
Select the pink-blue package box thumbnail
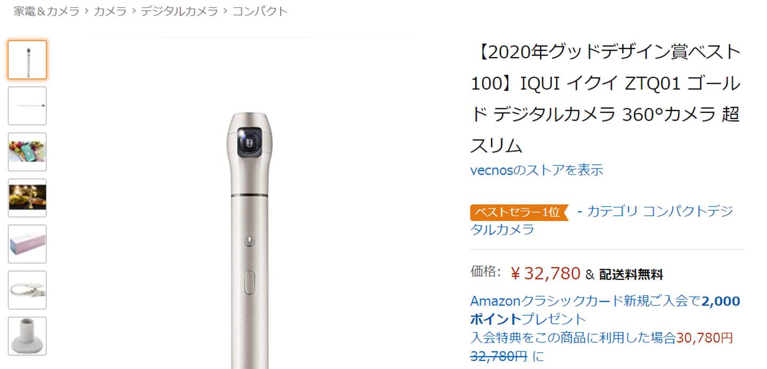point(27,244)
